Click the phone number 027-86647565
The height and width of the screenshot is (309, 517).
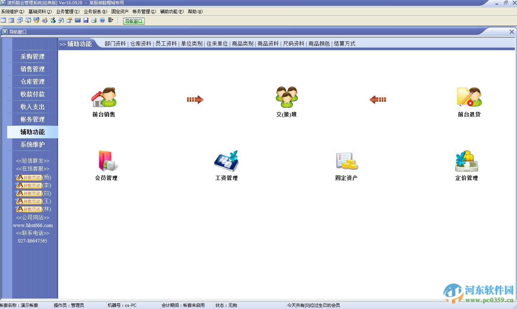pyautogui.click(x=33, y=241)
